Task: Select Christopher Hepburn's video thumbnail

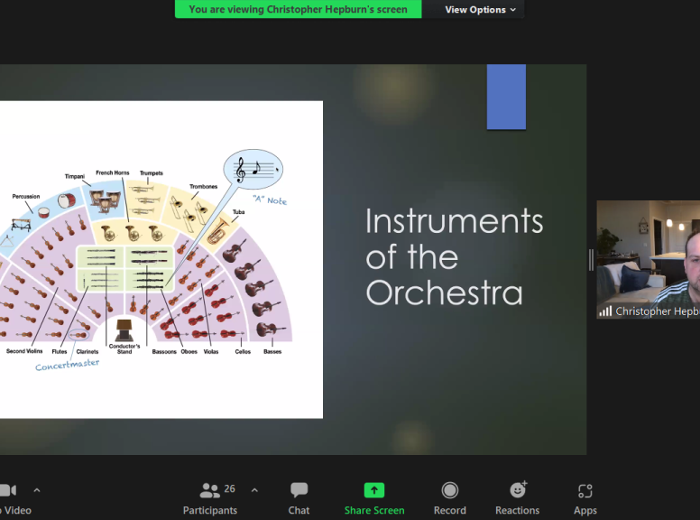Action: 649,260
